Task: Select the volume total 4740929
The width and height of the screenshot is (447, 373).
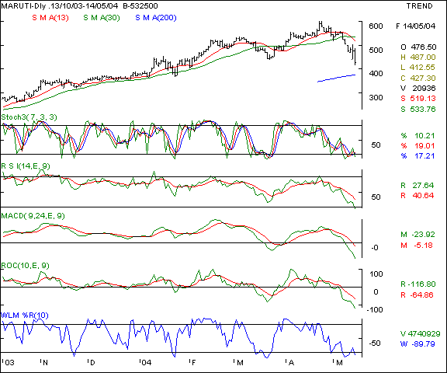Action: click(424, 333)
